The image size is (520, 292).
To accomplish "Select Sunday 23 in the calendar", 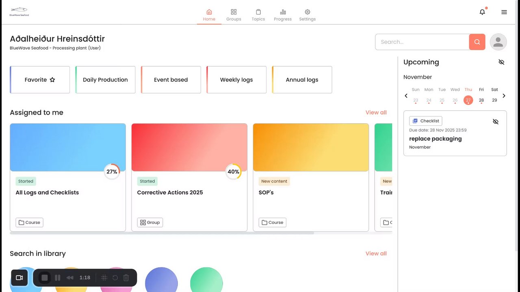I will point(416,100).
